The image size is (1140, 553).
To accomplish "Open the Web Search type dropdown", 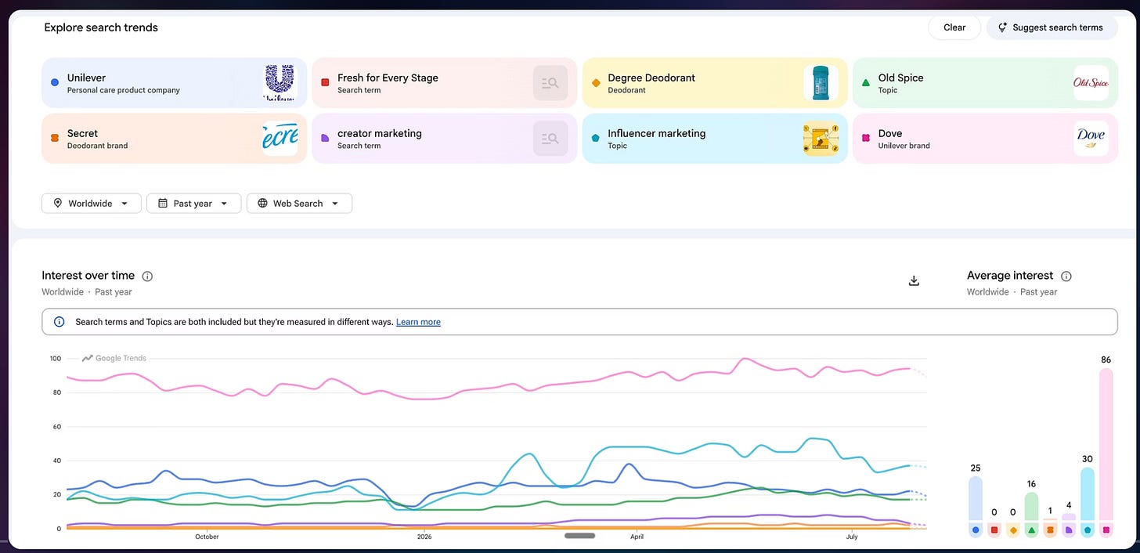I will 299,203.
